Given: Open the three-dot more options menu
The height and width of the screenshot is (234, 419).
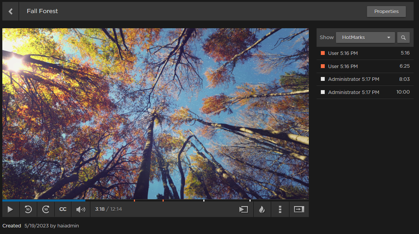Looking at the screenshot, I should pyautogui.click(x=280, y=209).
